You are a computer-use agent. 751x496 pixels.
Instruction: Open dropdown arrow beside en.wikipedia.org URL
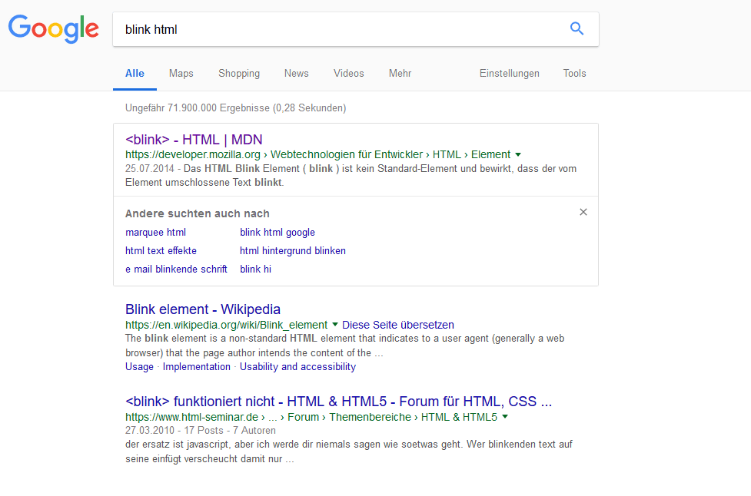click(x=335, y=325)
